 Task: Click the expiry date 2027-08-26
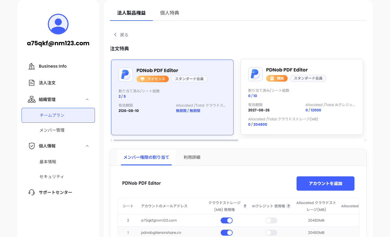[259, 110]
